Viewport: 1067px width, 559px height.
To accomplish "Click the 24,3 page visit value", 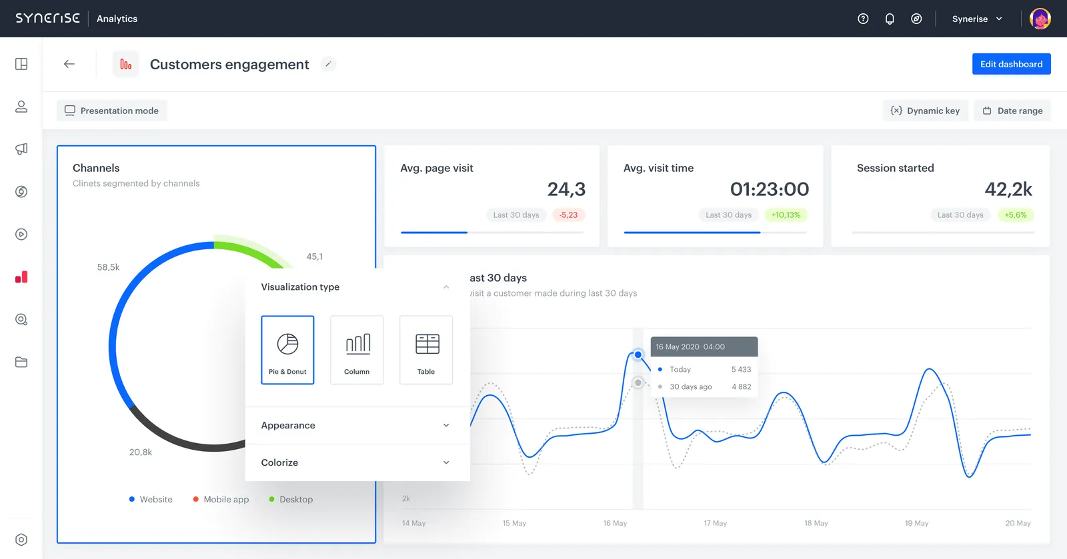I will tap(566, 189).
